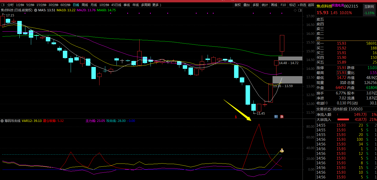Image resolution: width=377 pixels, height=180 pixels.
Task: Click the 互联网 sector tag
Action: pos(369,6)
